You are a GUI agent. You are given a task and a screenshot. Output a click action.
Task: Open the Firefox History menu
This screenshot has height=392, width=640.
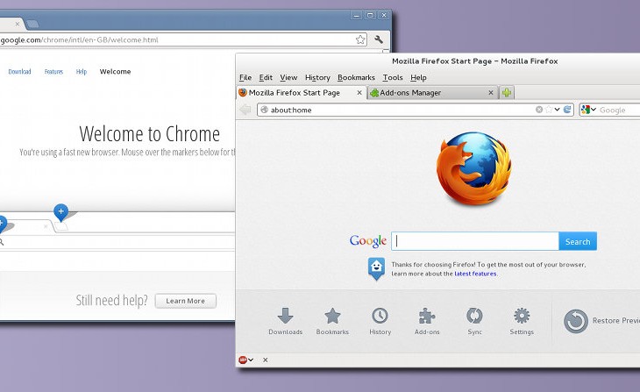[x=317, y=77]
